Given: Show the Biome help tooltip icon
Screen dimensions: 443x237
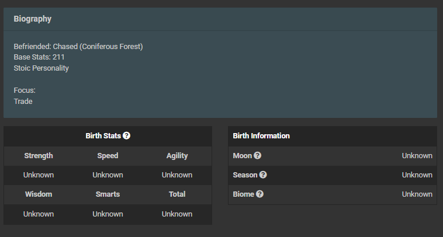Looking at the screenshot, I should coord(259,194).
